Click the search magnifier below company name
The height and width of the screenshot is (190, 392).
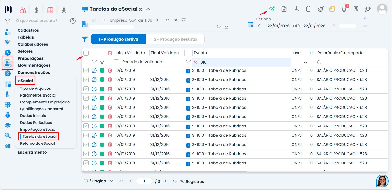click(219, 26)
